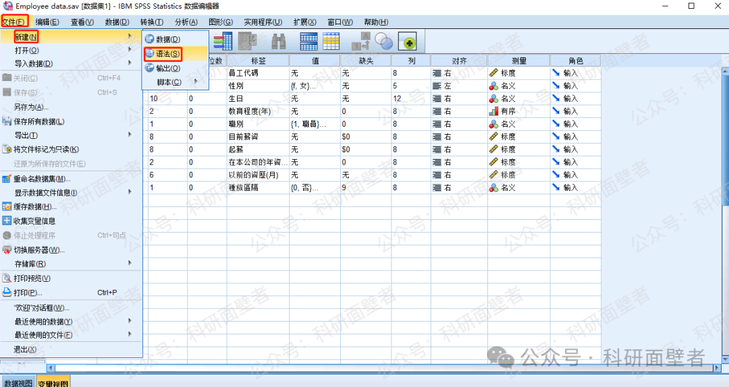The width and height of the screenshot is (729, 387).
Task: Click the 收集变量信息 plus icon
Action: tap(7, 220)
